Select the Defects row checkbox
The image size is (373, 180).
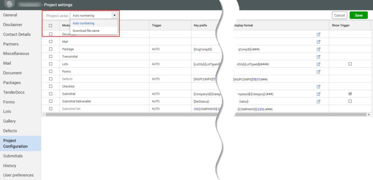point(50,79)
